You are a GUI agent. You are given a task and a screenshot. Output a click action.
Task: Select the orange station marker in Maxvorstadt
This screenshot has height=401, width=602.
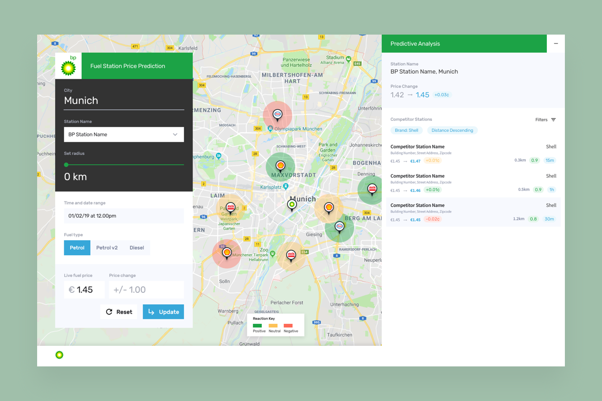(x=280, y=164)
